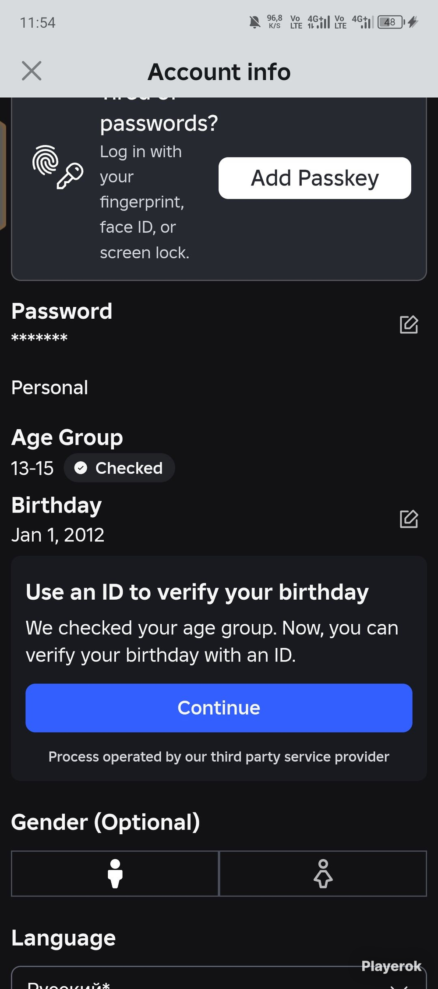Expand the language list chevron arrow
Screen dimensions: 438x989
[x=399, y=985]
